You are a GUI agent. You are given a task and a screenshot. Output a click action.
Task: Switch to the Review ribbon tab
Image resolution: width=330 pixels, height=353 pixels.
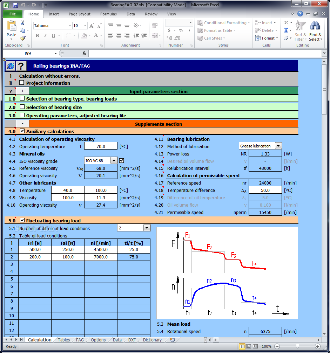click(151, 14)
